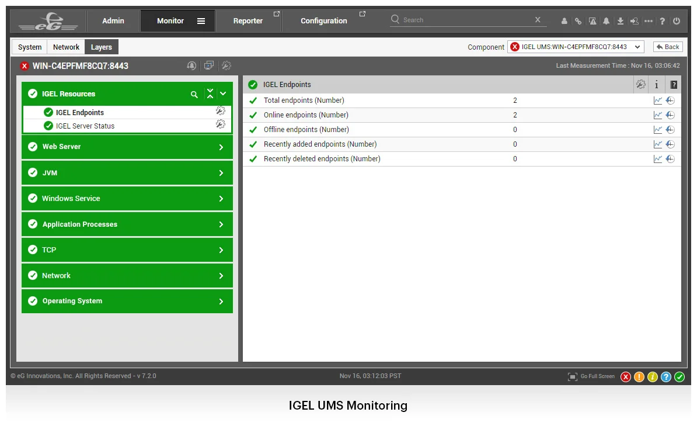
Task: View graph for Online endpoints
Action: click(x=658, y=115)
